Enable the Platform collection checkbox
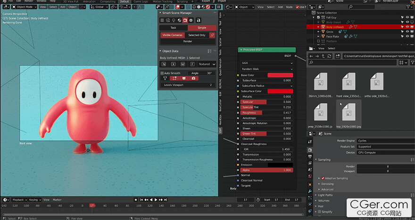This screenshot has width=415, height=220. tap(318, 41)
